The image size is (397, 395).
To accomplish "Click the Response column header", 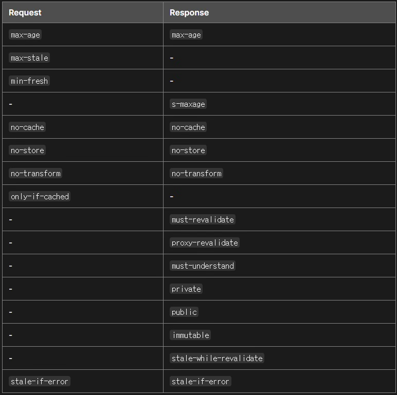I will tap(189, 13).
